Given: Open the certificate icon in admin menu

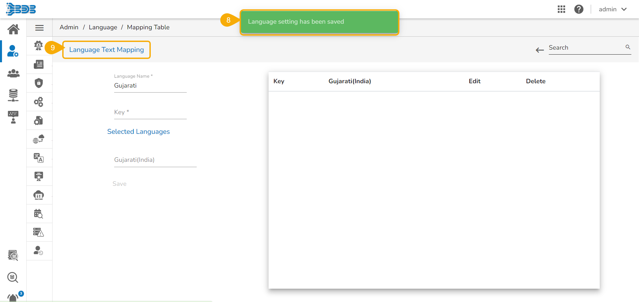Looking at the screenshot, I should click(39, 176).
